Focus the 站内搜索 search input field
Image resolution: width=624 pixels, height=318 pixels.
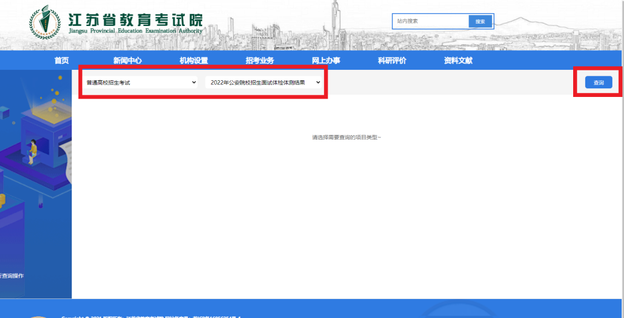point(430,21)
